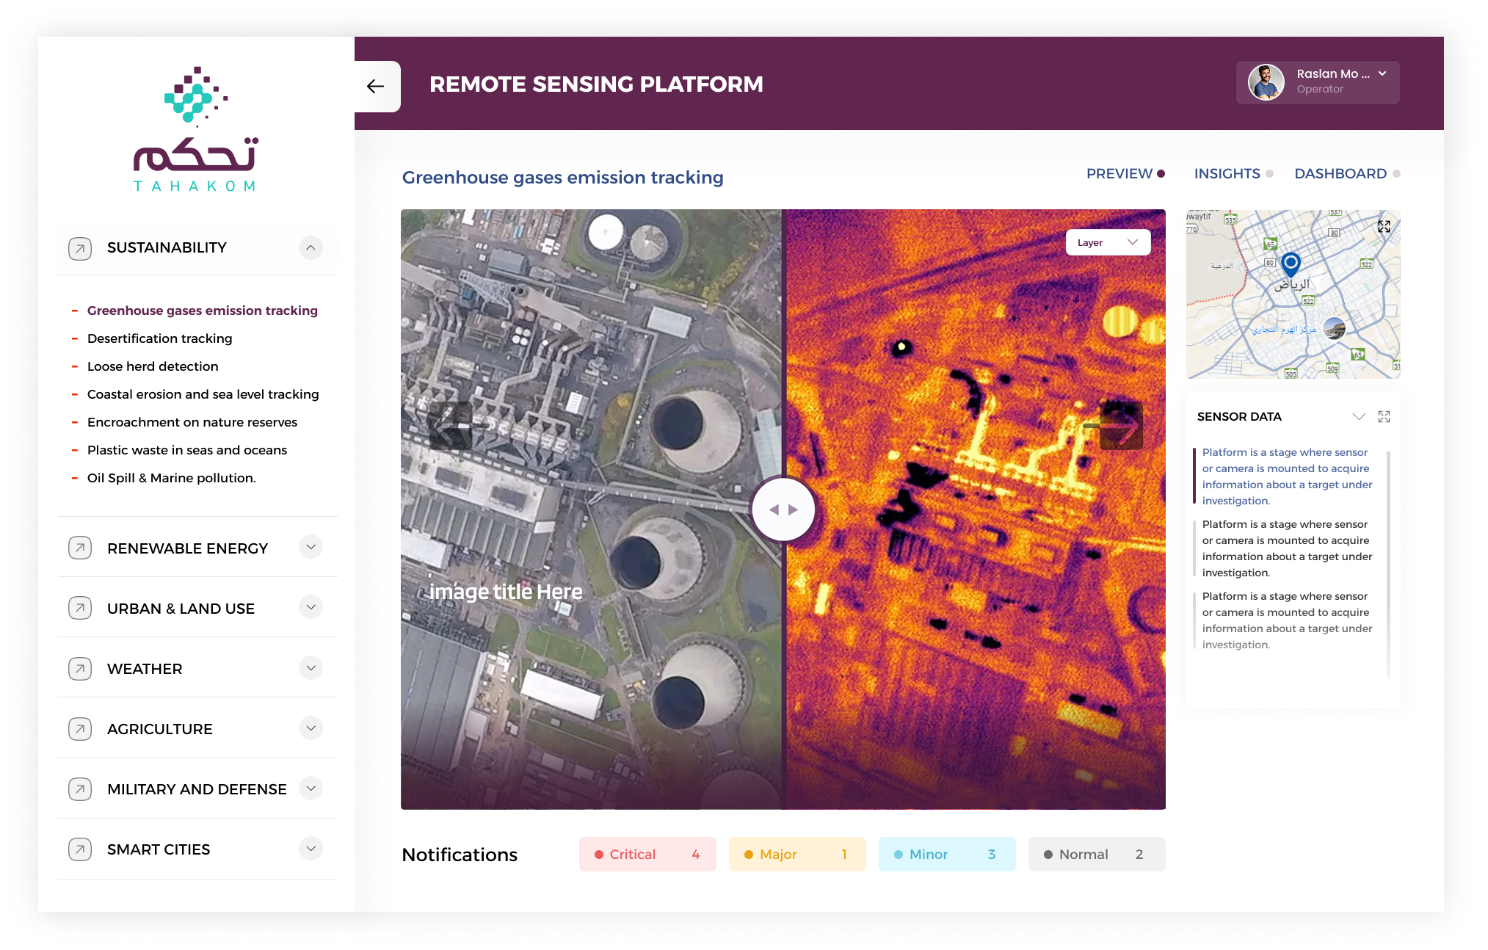Viewport: 1488px width, 950px height.
Task: Open the Sustainability section link icon
Action: pyautogui.click(x=80, y=248)
